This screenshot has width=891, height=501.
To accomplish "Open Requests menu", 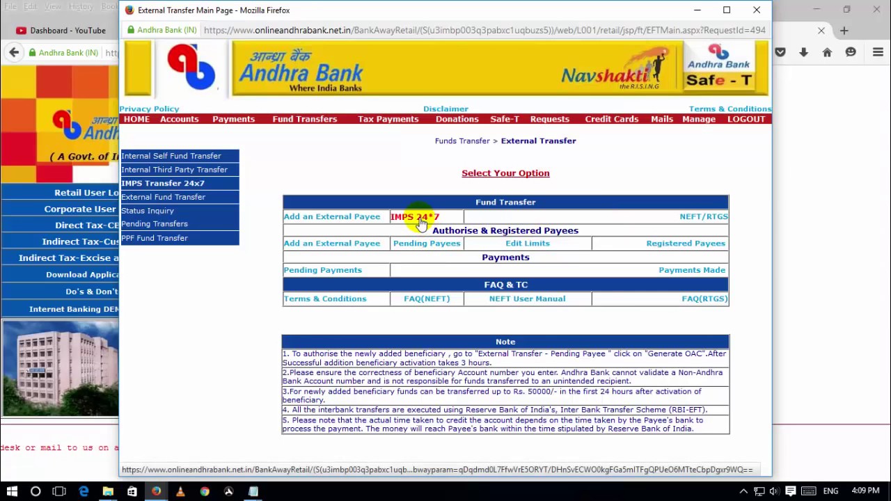I will [550, 119].
